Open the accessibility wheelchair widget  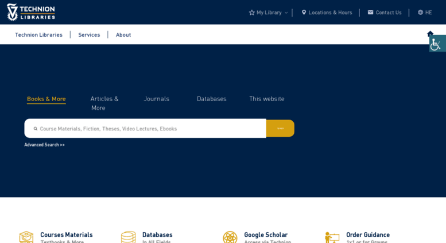[437, 44]
